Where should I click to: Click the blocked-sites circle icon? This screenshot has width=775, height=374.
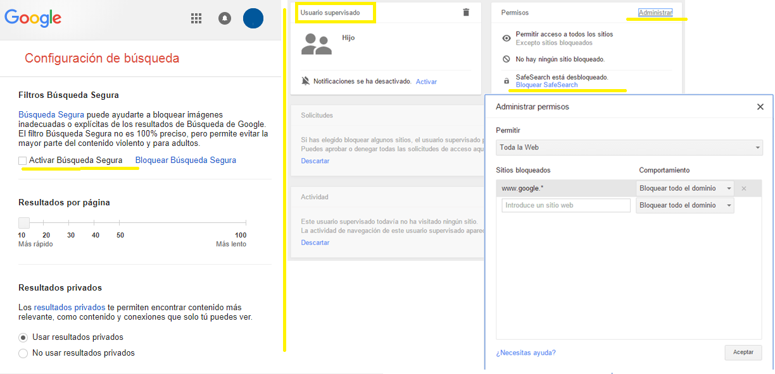coord(506,59)
